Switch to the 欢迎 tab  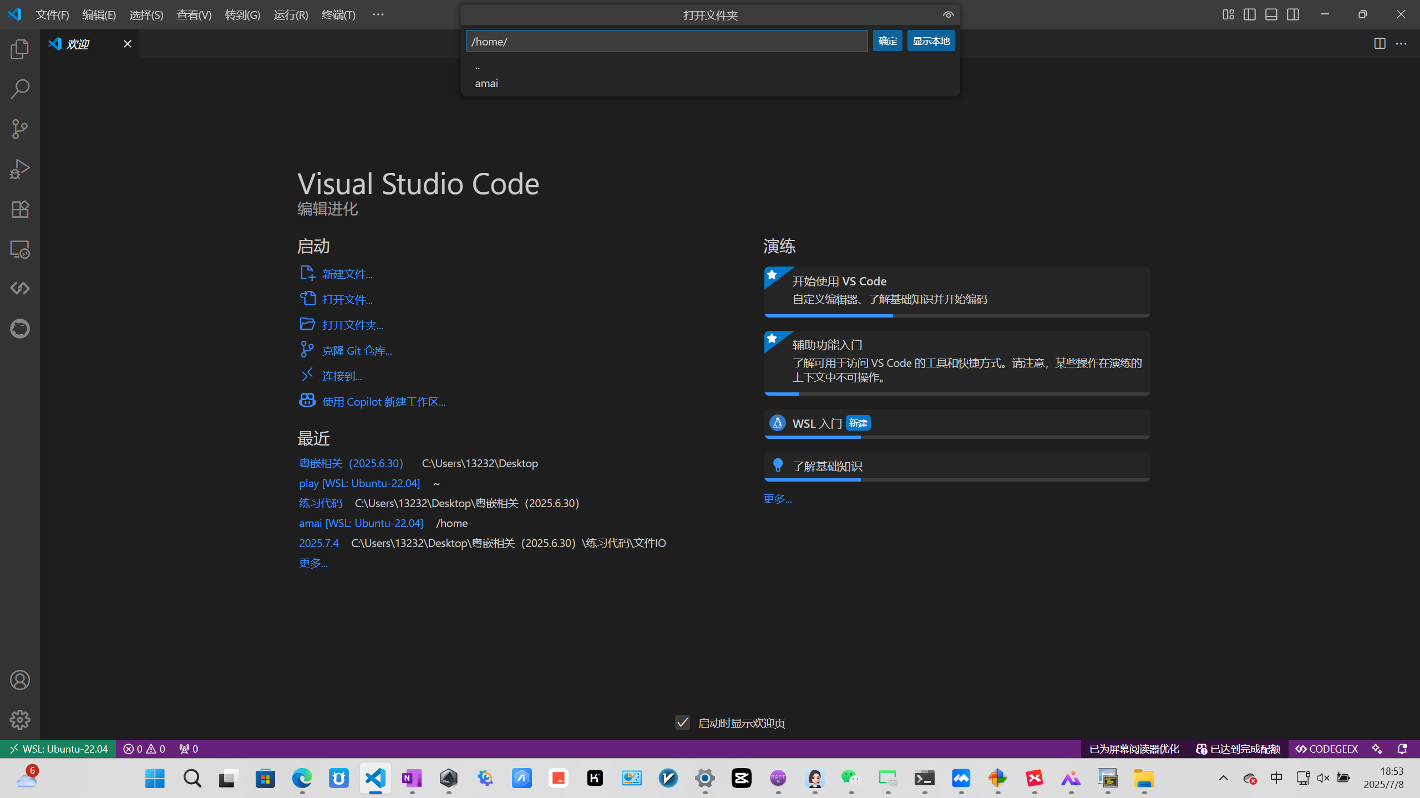pos(78,44)
